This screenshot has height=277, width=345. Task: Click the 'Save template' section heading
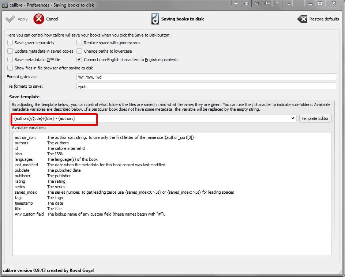click(x=24, y=97)
